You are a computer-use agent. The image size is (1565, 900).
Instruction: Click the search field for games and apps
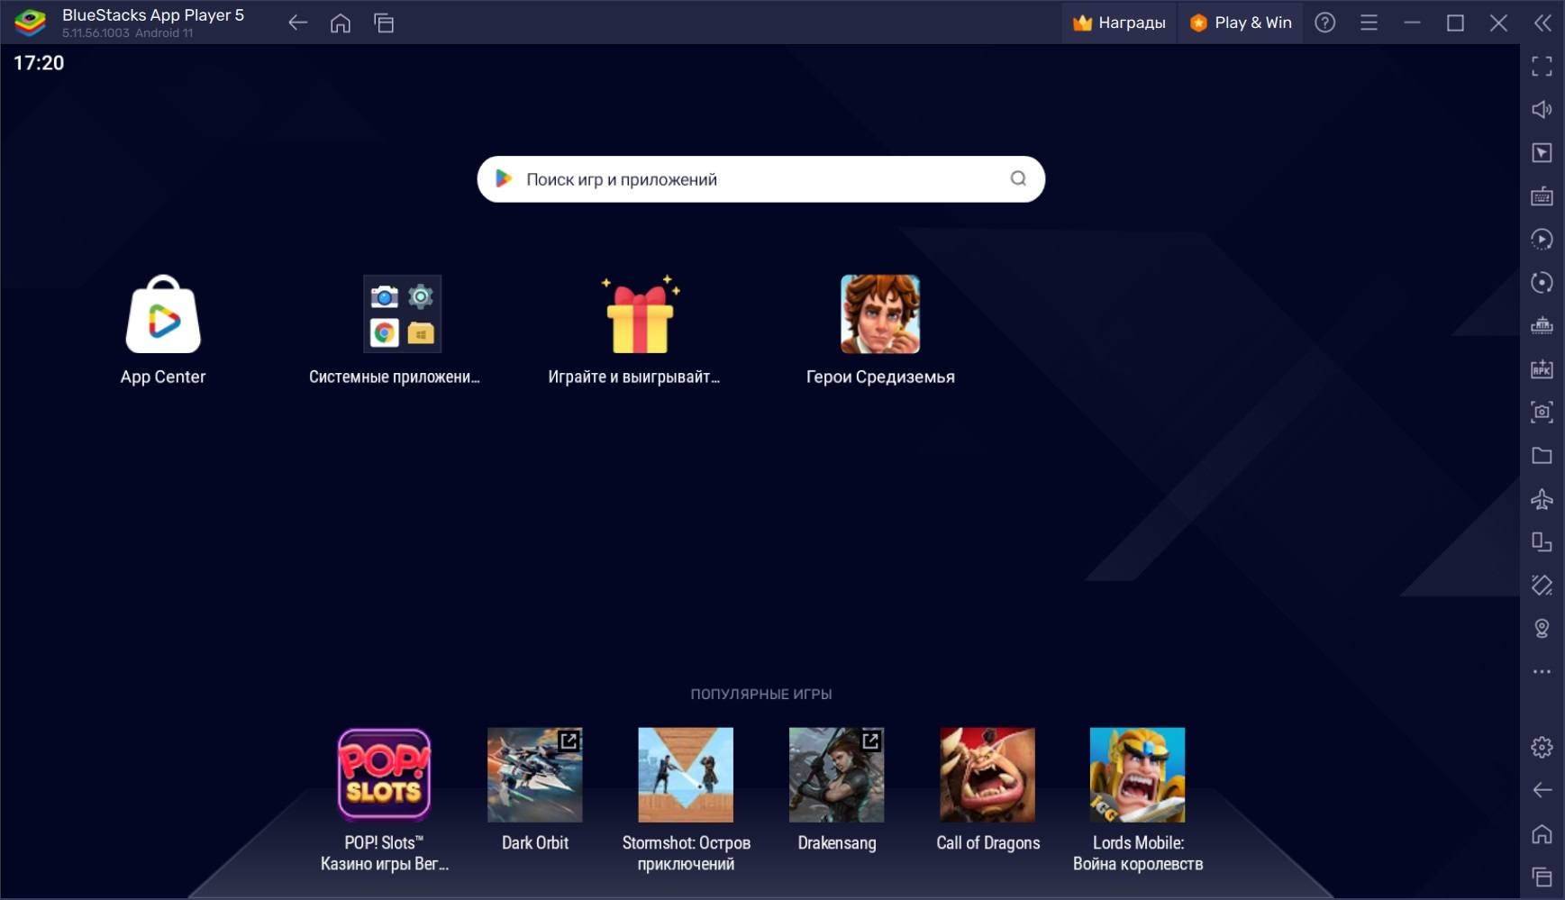click(x=760, y=179)
